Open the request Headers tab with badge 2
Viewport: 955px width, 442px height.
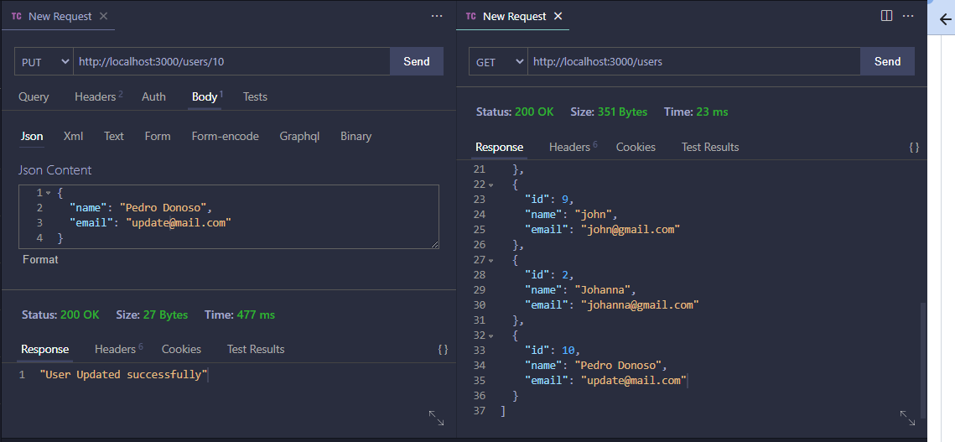click(98, 97)
